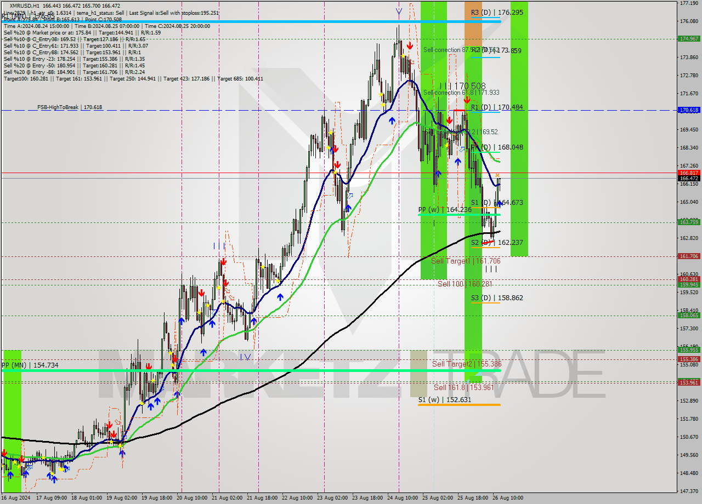Click the Target100: 160.281 targets summary line
Viewport: 702px width, 504px height.
(x=133, y=79)
